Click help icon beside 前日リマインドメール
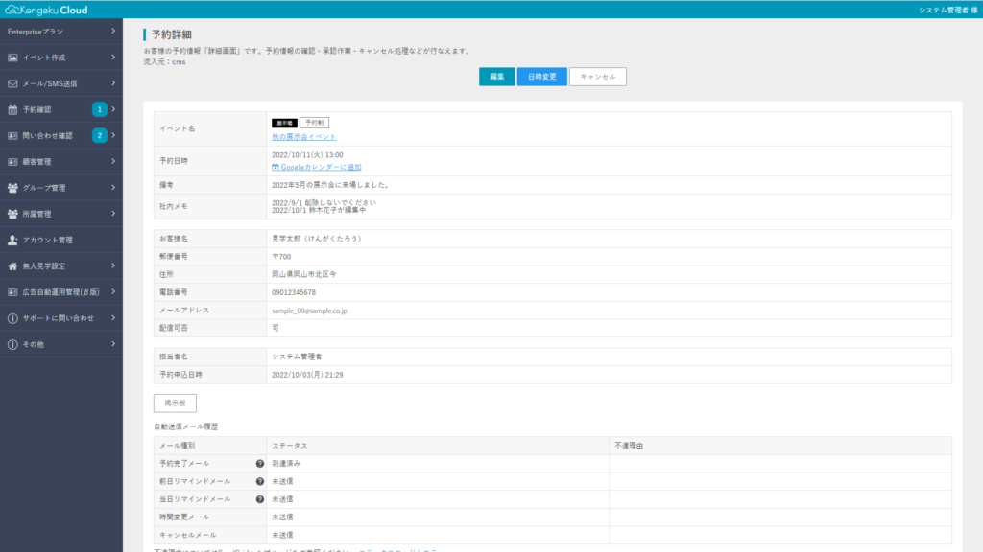 coord(259,481)
